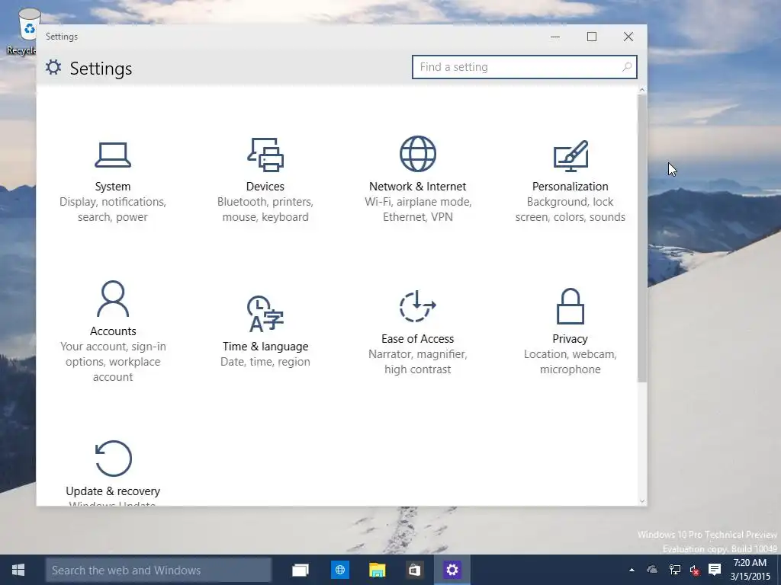Open the network status tray icon
781x585 pixels.
click(674, 570)
